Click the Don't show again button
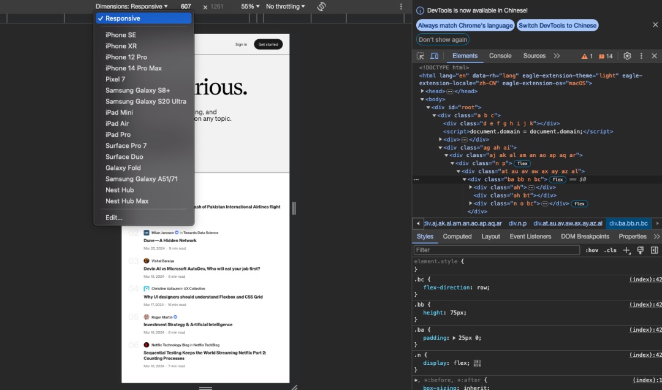The width and height of the screenshot is (662, 390). click(x=443, y=39)
